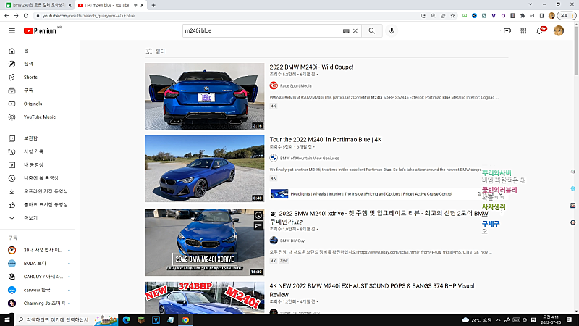The image size is (579, 326).
Task: Open Tour the 2022 M240i in Portimao Blue
Action: 326,140
